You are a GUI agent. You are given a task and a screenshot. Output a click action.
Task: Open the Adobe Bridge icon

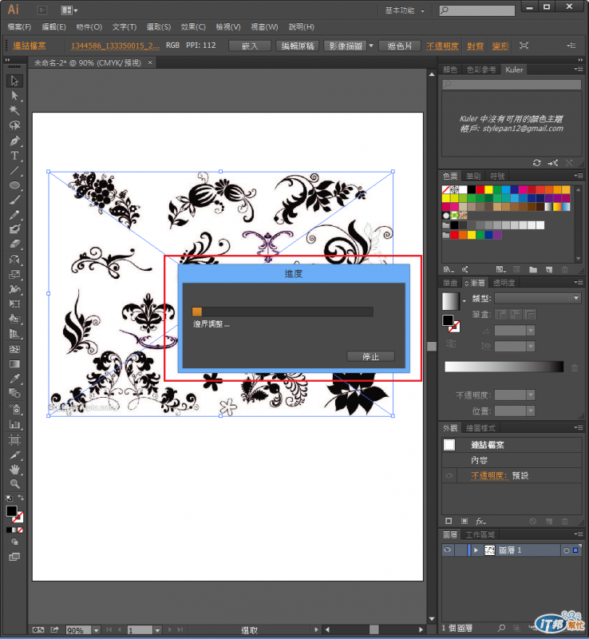pos(42,10)
